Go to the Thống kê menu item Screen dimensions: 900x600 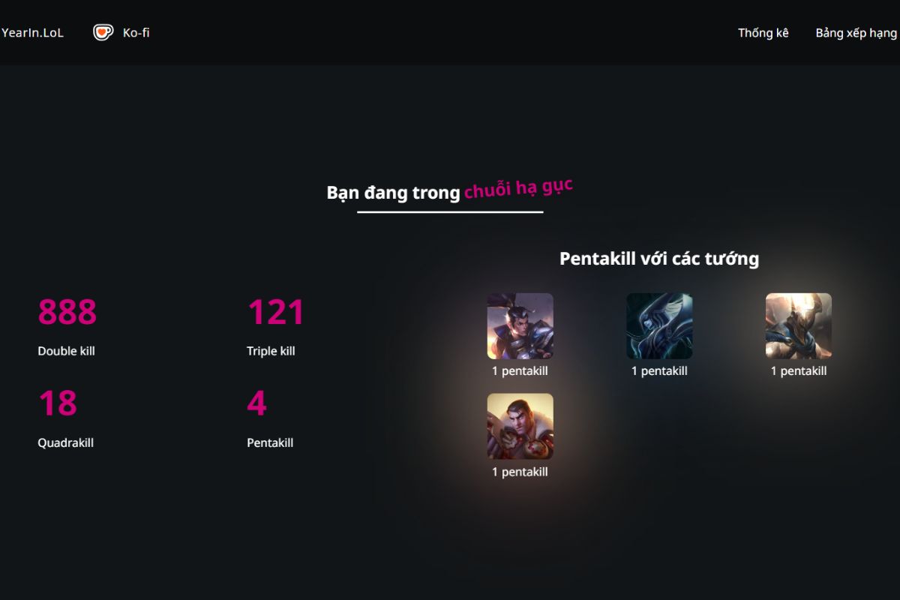tap(763, 33)
